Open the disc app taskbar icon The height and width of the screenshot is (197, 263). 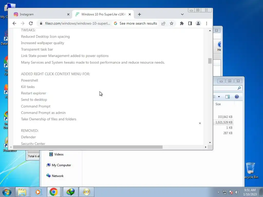click(x=87, y=192)
